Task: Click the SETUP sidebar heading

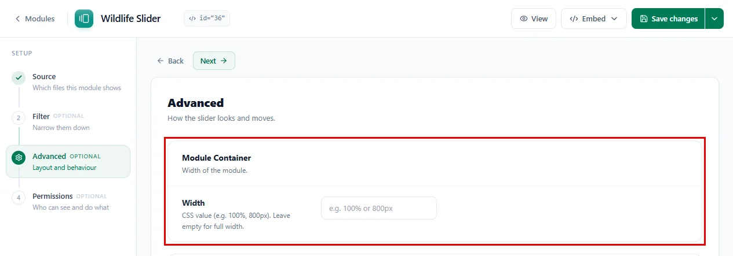Action: click(x=22, y=53)
